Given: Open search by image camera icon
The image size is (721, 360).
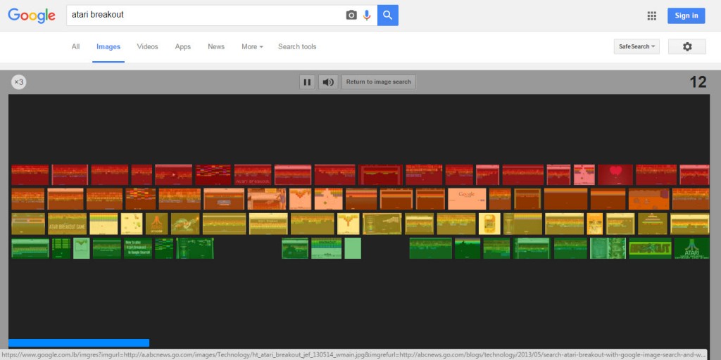Looking at the screenshot, I should coord(351,15).
